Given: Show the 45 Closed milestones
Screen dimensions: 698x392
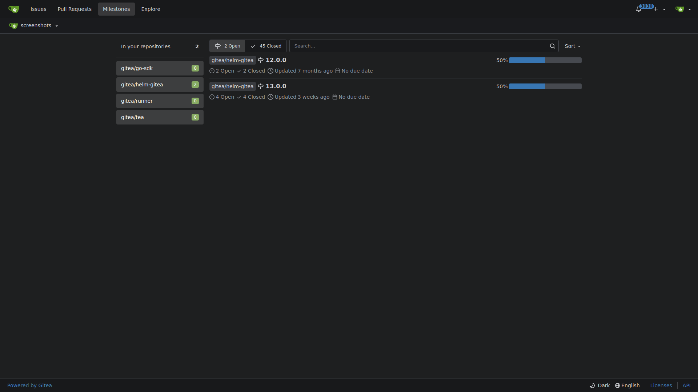Looking at the screenshot, I should [266, 46].
